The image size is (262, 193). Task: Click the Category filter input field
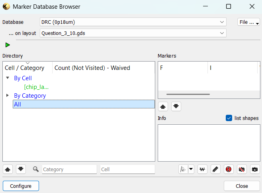(x=69, y=169)
